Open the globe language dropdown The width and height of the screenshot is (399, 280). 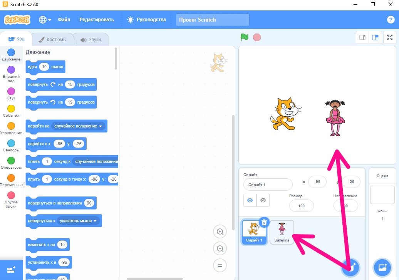[x=45, y=20]
